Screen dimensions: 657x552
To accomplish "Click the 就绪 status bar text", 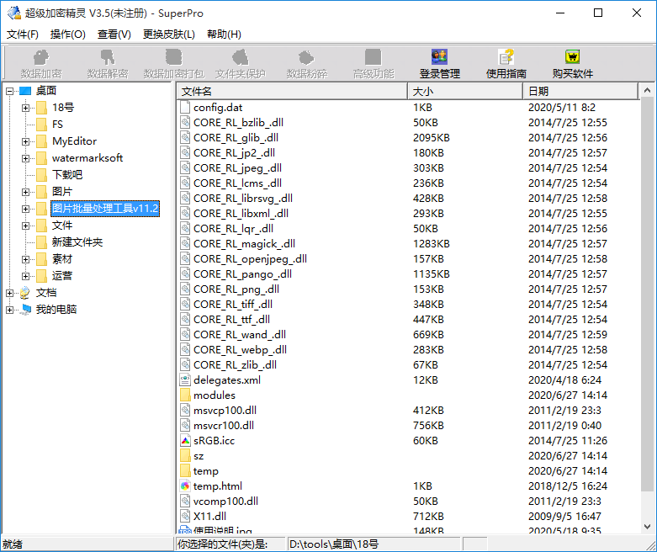I will point(13,544).
